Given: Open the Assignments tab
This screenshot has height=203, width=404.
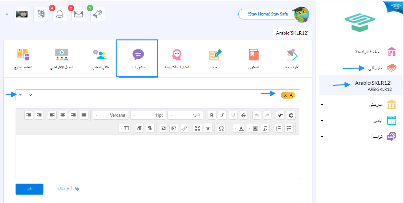Looking at the screenshot, I should point(215,59).
